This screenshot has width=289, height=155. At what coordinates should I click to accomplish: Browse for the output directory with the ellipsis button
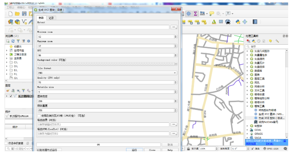coord(174,124)
